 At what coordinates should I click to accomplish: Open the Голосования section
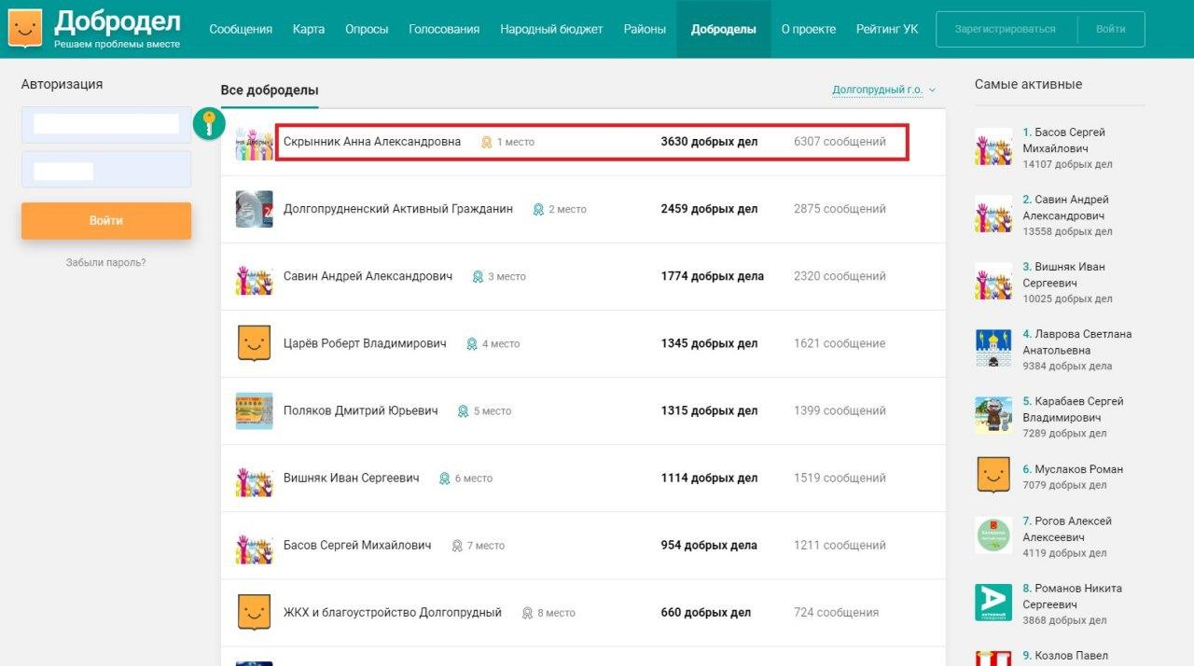[x=444, y=29]
